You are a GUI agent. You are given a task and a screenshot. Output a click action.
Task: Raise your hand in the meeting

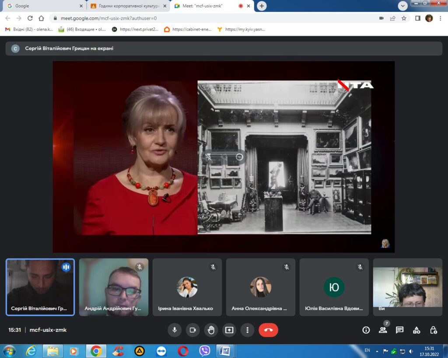pos(211,330)
